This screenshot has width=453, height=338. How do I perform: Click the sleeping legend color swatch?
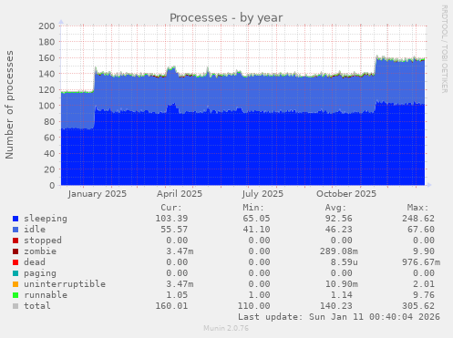pos(15,219)
